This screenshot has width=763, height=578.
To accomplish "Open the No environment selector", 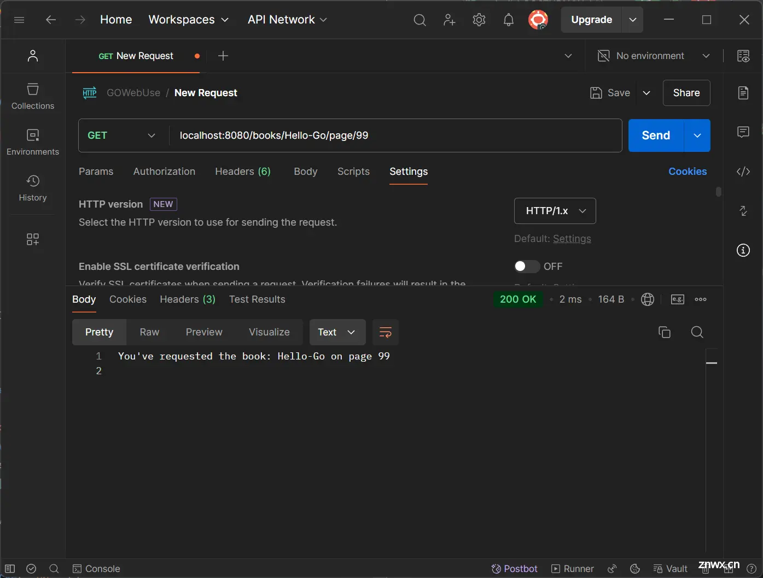I will (654, 56).
